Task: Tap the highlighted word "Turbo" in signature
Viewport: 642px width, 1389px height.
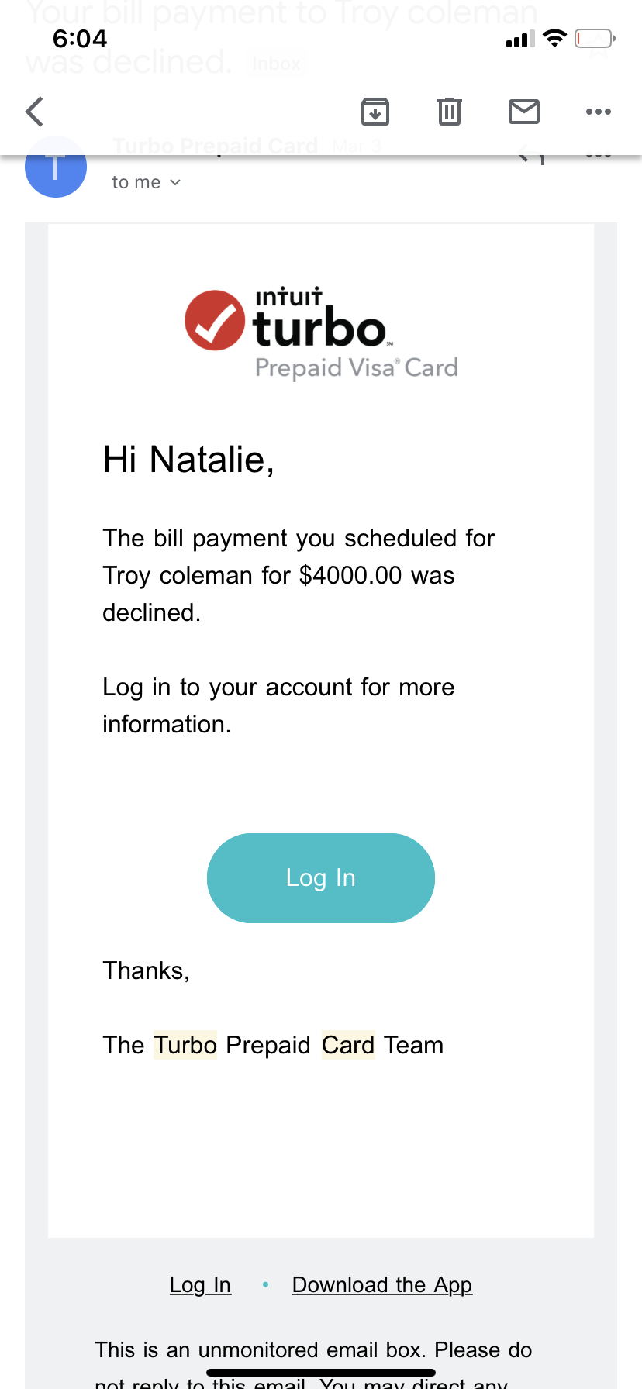Action: coord(185,1045)
